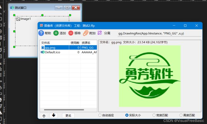Click the 文件名 column header

tap(54, 43)
